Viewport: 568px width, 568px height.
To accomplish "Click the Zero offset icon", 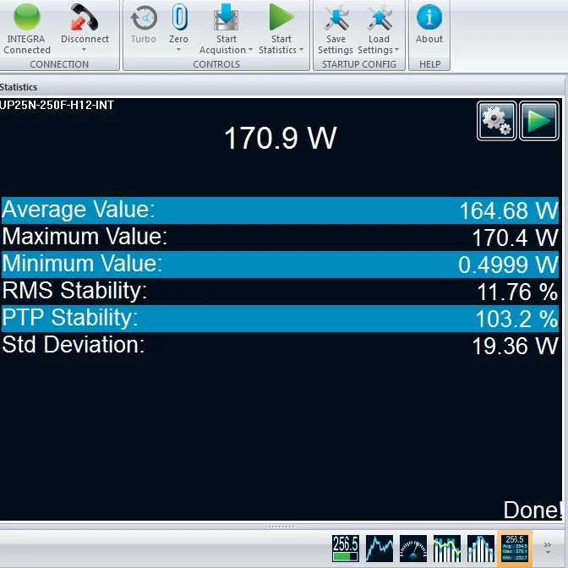I will 178,19.
